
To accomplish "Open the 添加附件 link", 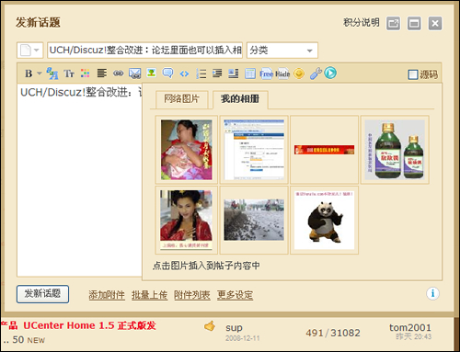I will tap(107, 295).
